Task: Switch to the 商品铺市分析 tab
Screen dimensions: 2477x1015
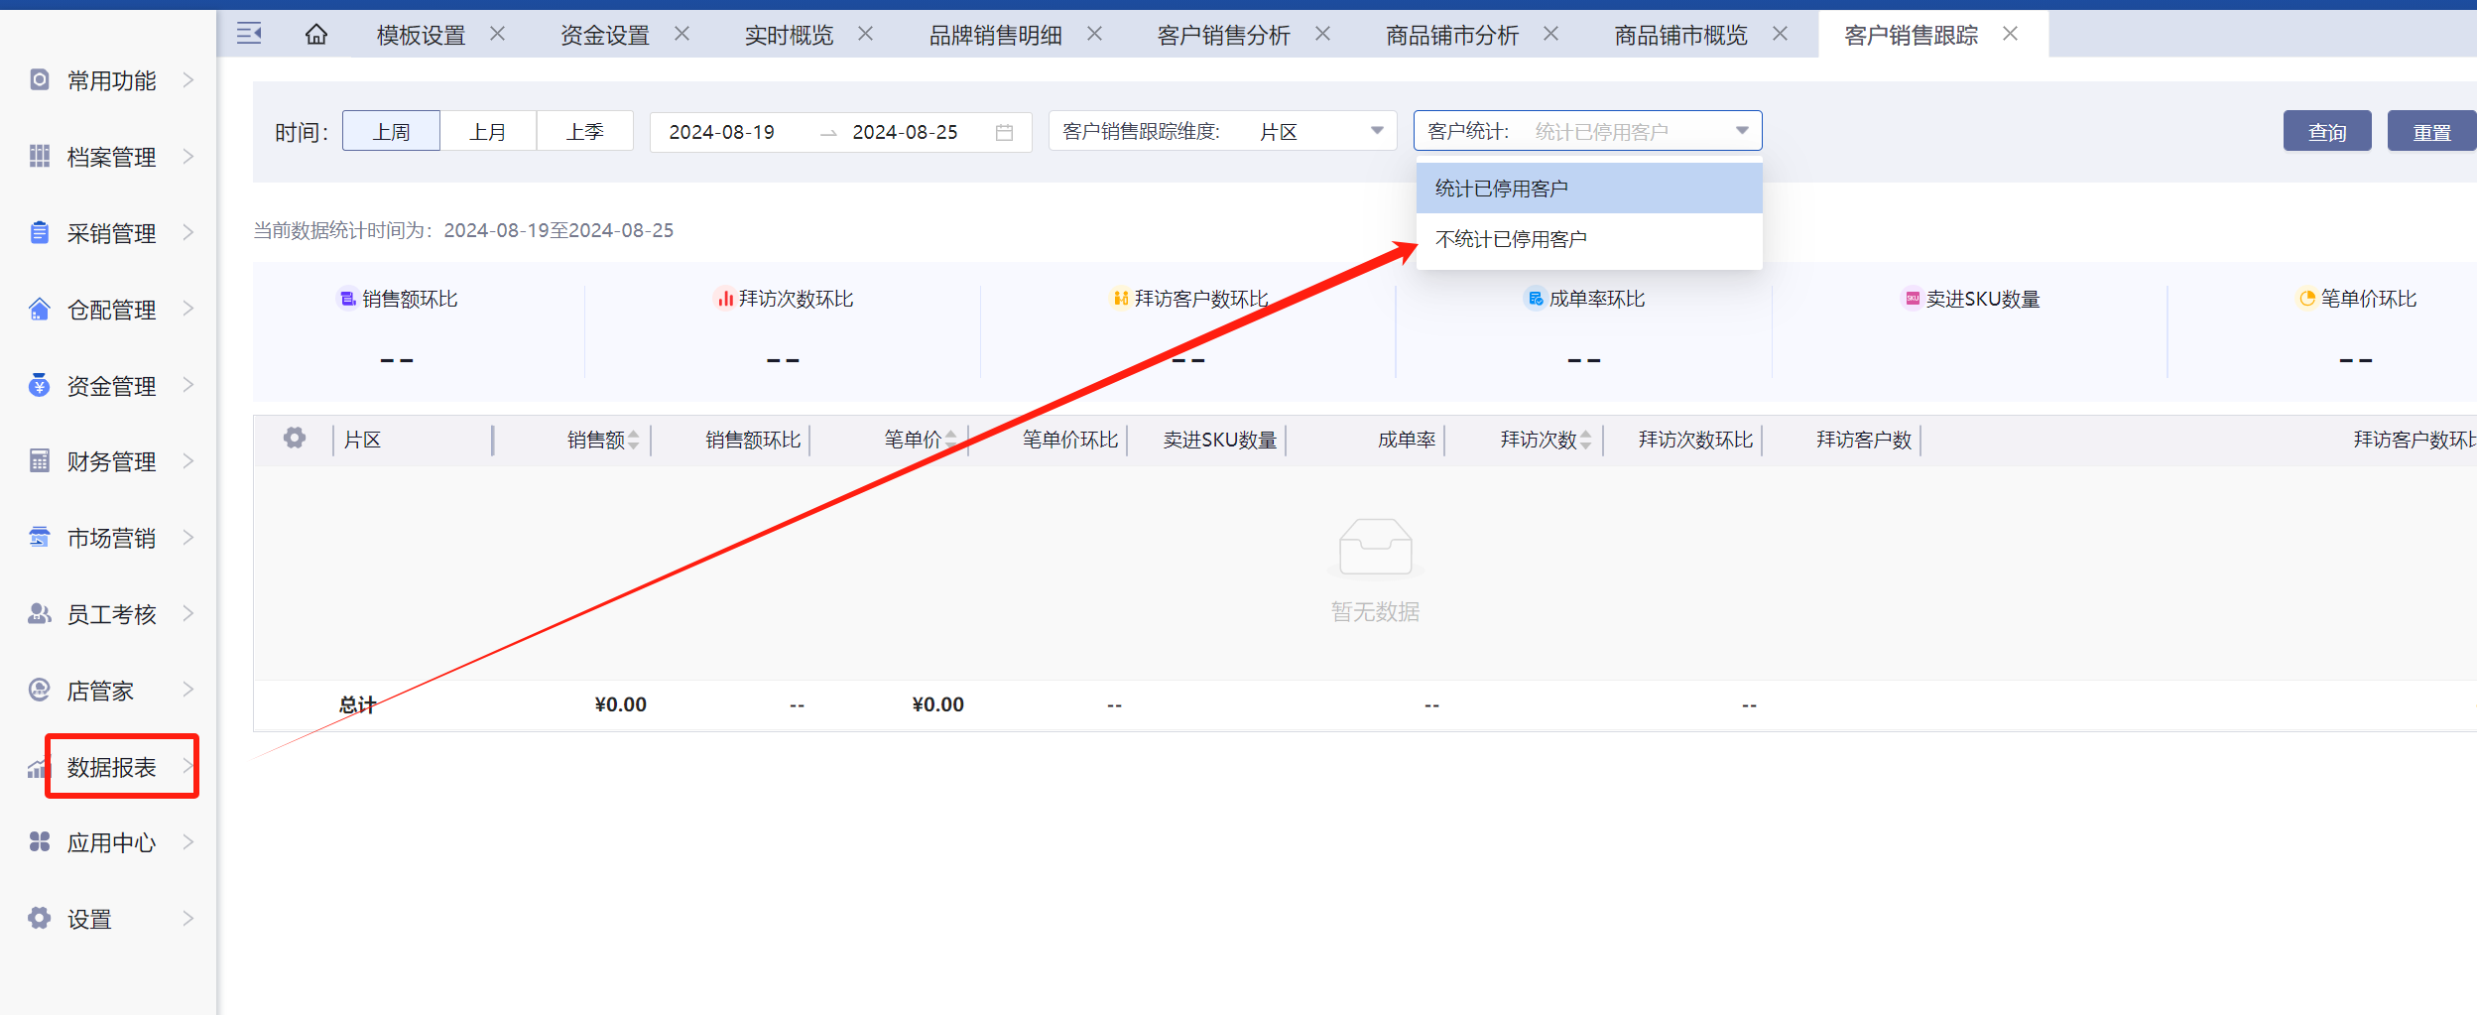Action: (x=1451, y=36)
